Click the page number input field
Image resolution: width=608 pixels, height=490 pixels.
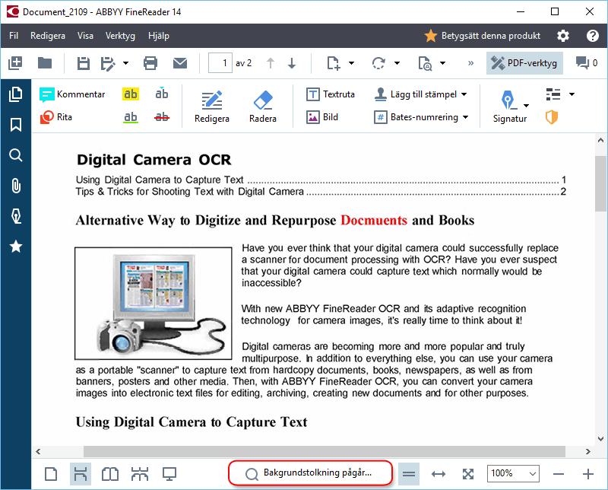[220, 63]
